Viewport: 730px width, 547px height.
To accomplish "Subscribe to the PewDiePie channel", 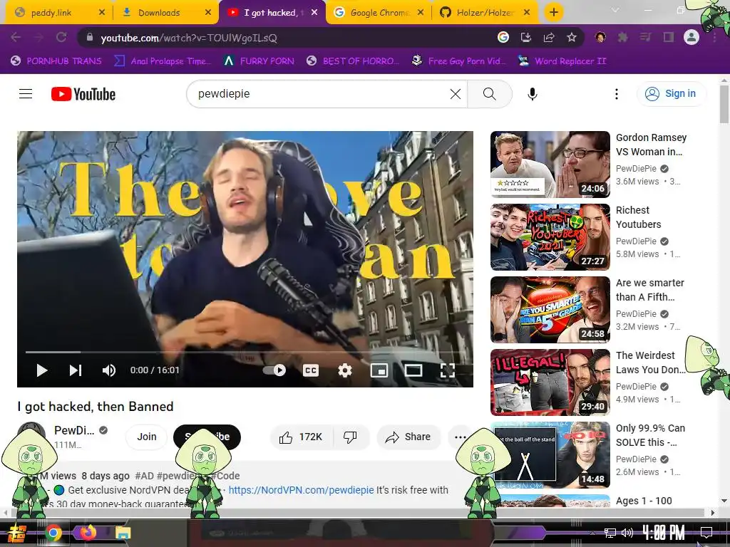I will [x=207, y=437].
